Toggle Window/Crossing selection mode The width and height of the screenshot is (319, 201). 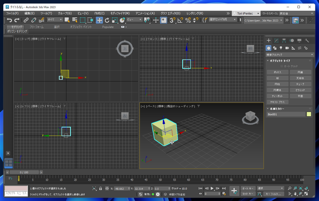(x=91, y=20)
